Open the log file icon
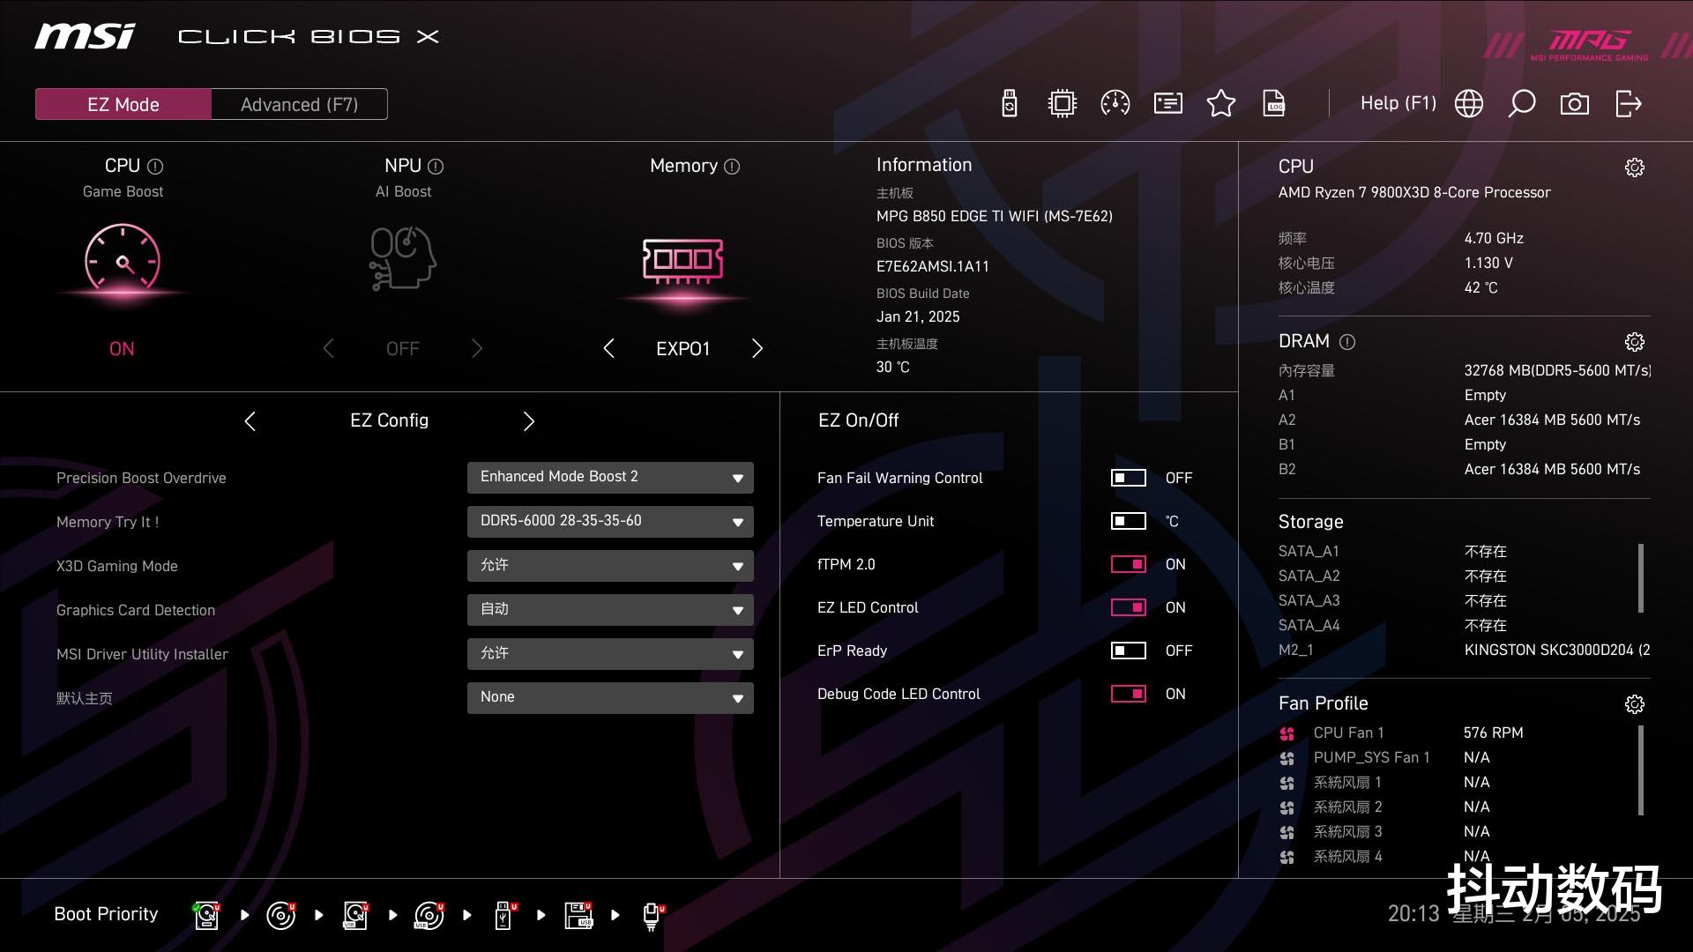The height and width of the screenshot is (952, 1693). tap(1274, 104)
